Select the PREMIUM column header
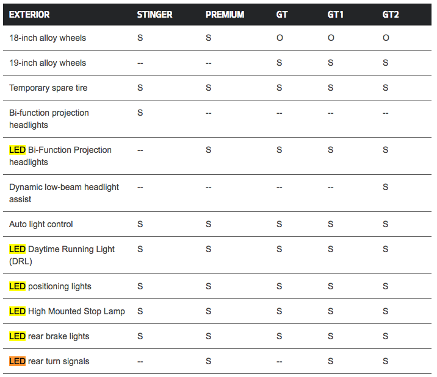This screenshot has width=437, height=377. coord(226,14)
